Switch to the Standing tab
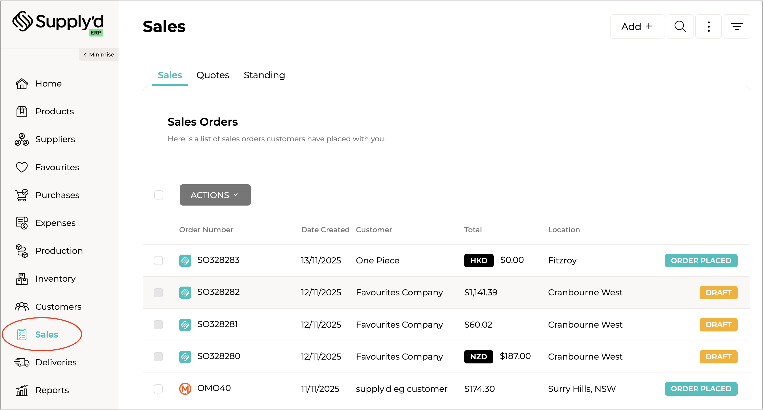The width and height of the screenshot is (763, 410). point(264,75)
